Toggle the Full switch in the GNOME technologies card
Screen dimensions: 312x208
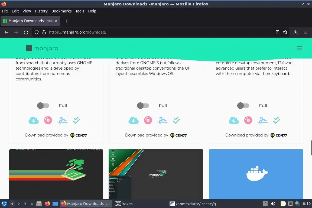(43, 106)
